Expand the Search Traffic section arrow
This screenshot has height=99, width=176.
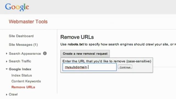(7, 61)
